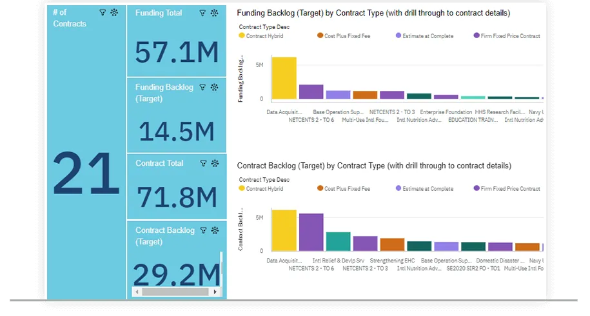The height and width of the screenshot is (316, 590).
Task: Click the horizontal scrollbar thumb under 29.2M
Action: click(175, 292)
